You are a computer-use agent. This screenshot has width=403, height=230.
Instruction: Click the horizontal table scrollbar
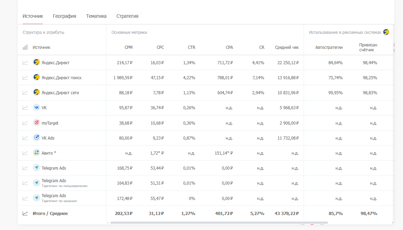[x=219, y=222]
